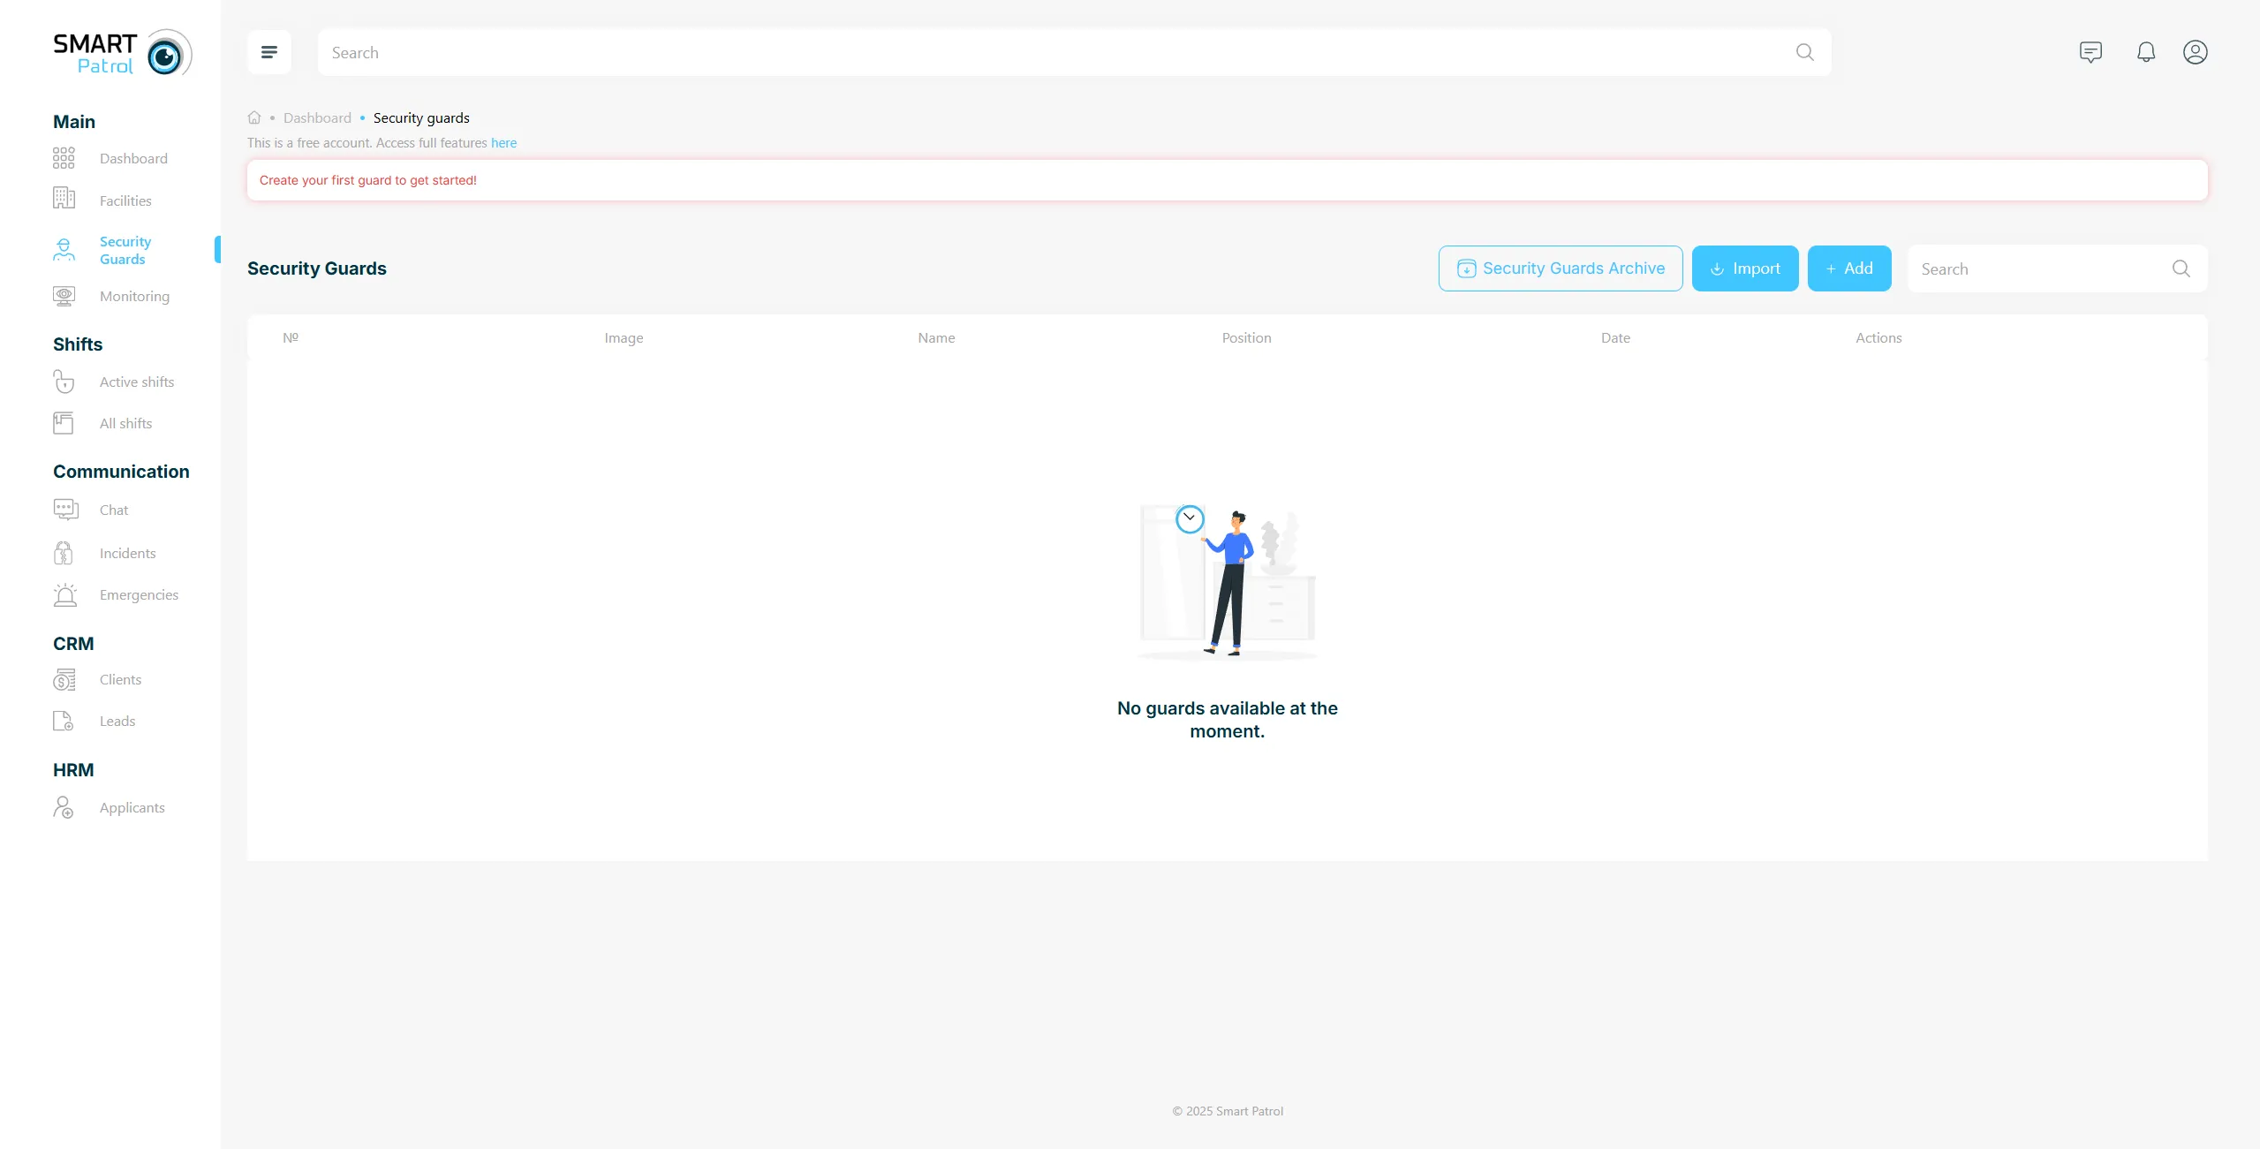Click the Leads document icon

[64, 721]
